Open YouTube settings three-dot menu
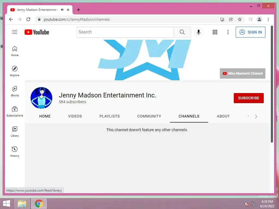 tap(228, 32)
